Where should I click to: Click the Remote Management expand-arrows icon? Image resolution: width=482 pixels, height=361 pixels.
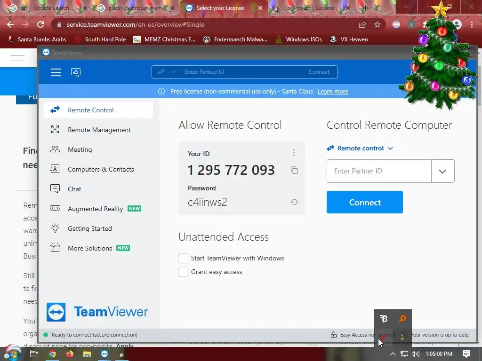(55, 130)
